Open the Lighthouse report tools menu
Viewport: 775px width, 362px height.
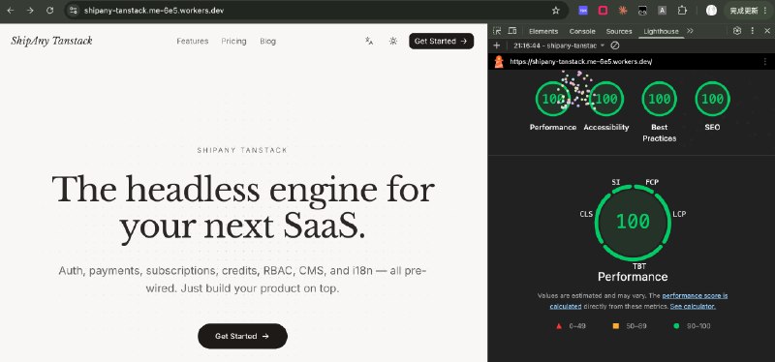[764, 62]
